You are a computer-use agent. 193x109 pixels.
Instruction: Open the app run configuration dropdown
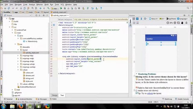click(x=55, y=8)
